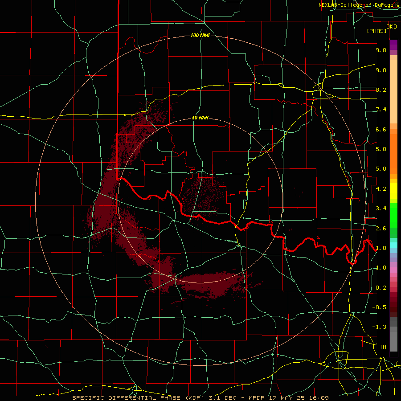Click the purple top segment of the color bar

(393, 45)
